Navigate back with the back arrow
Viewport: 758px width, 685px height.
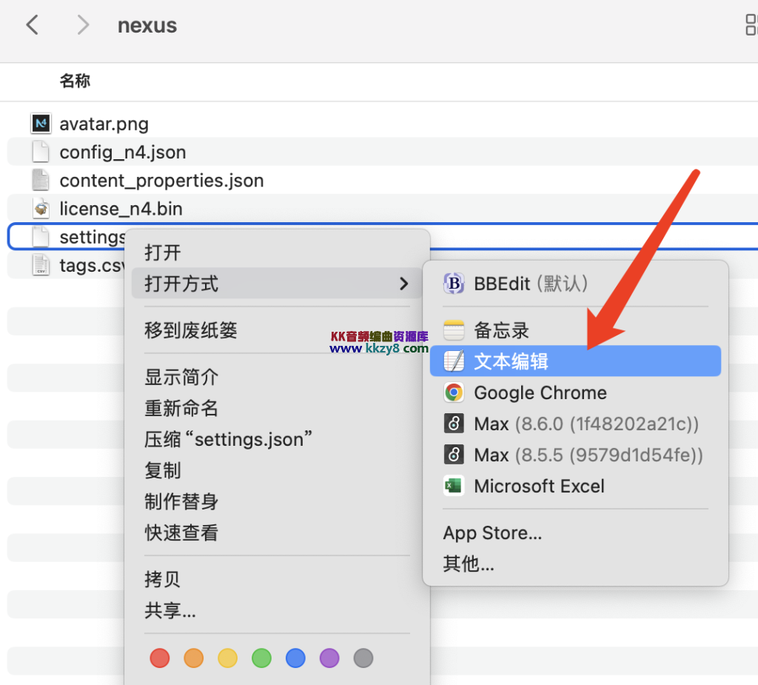(31, 24)
